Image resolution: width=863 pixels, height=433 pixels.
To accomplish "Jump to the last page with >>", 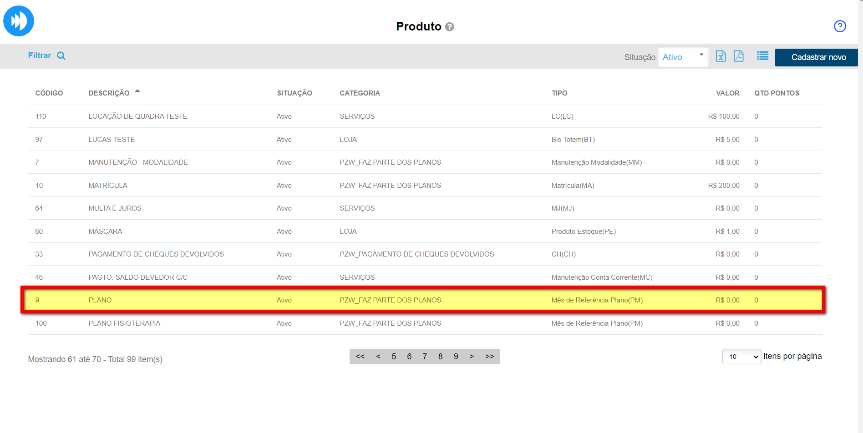I will [x=490, y=357].
